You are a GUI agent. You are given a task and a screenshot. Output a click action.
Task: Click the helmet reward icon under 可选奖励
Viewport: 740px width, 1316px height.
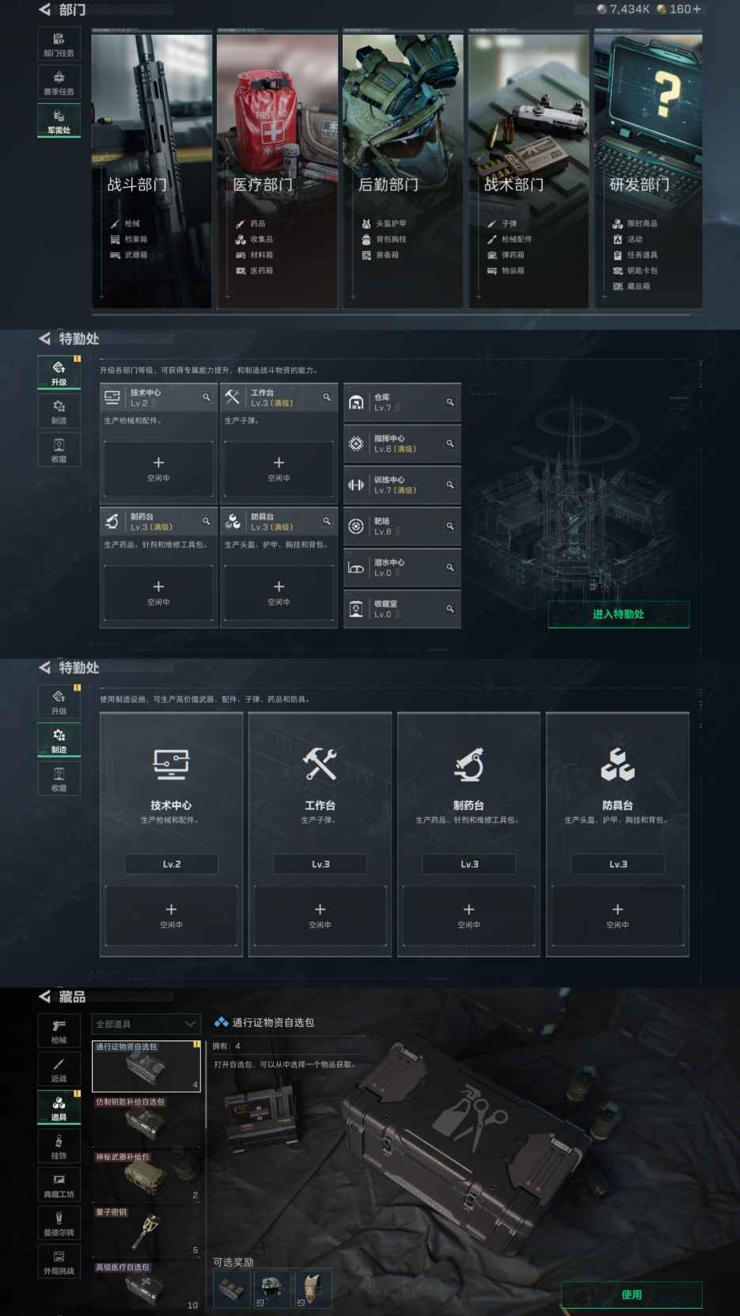(x=271, y=1288)
